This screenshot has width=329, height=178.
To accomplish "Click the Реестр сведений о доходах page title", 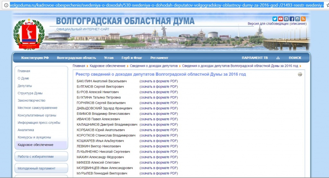I will pyautogui.click(x=161, y=74).
